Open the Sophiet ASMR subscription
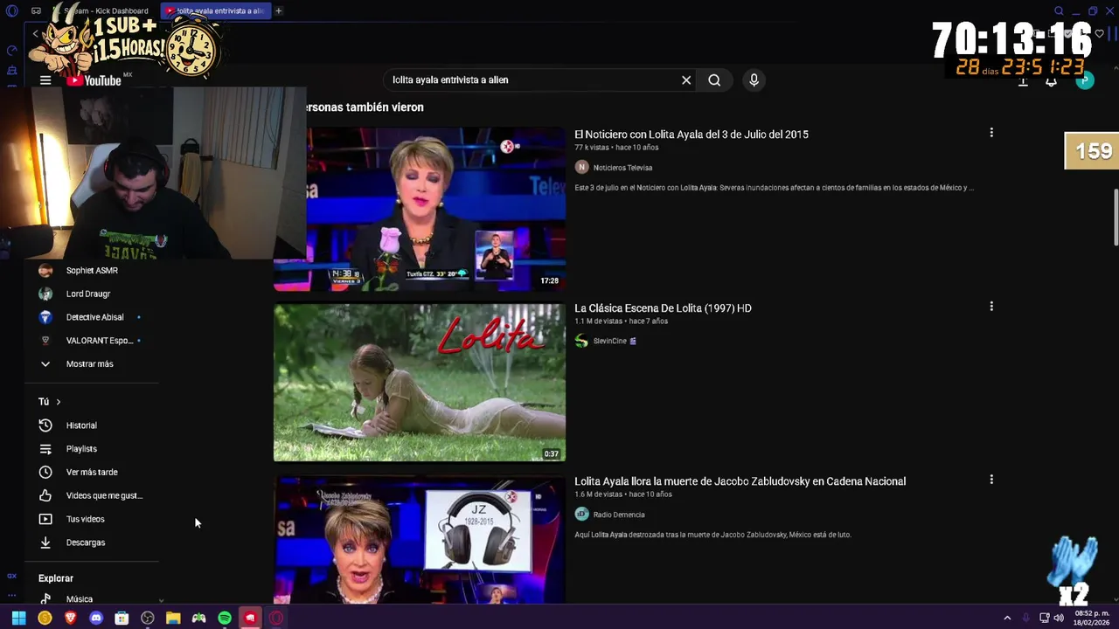The image size is (1119, 629). pyautogui.click(x=92, y=271)
